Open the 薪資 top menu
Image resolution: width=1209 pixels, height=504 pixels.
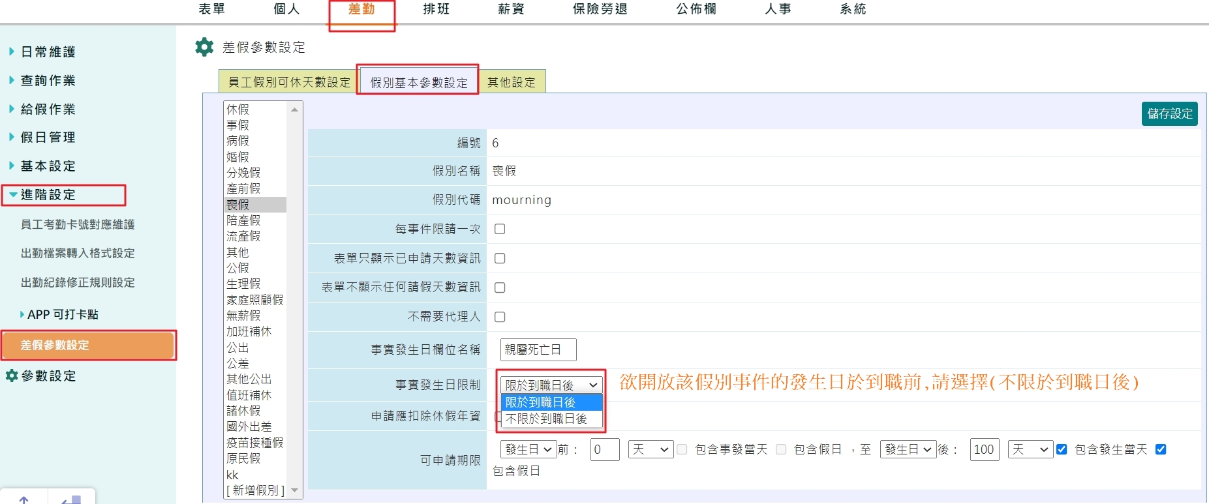[511, 9]
